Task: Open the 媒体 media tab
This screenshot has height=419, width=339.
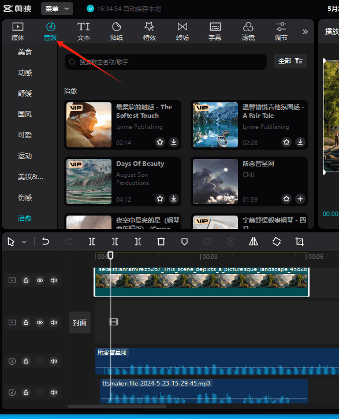Action: point(18,32)
